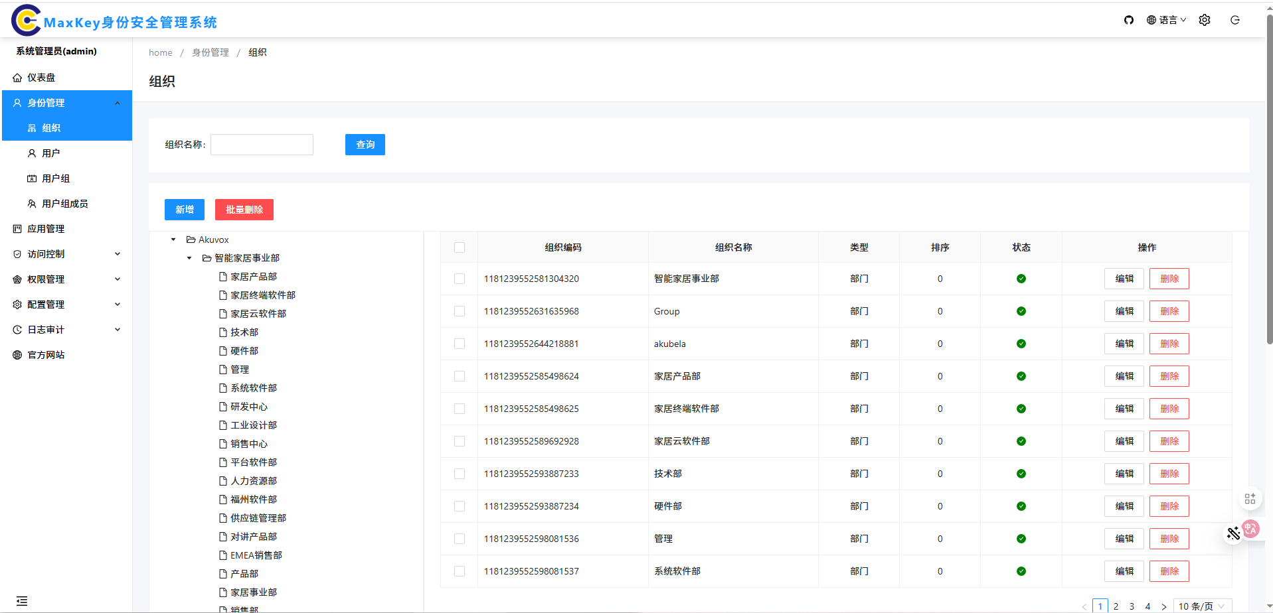1273x613 pixels.
Task: Open 用户组 in the sidebar menu
Action: (x=56, y=178)
